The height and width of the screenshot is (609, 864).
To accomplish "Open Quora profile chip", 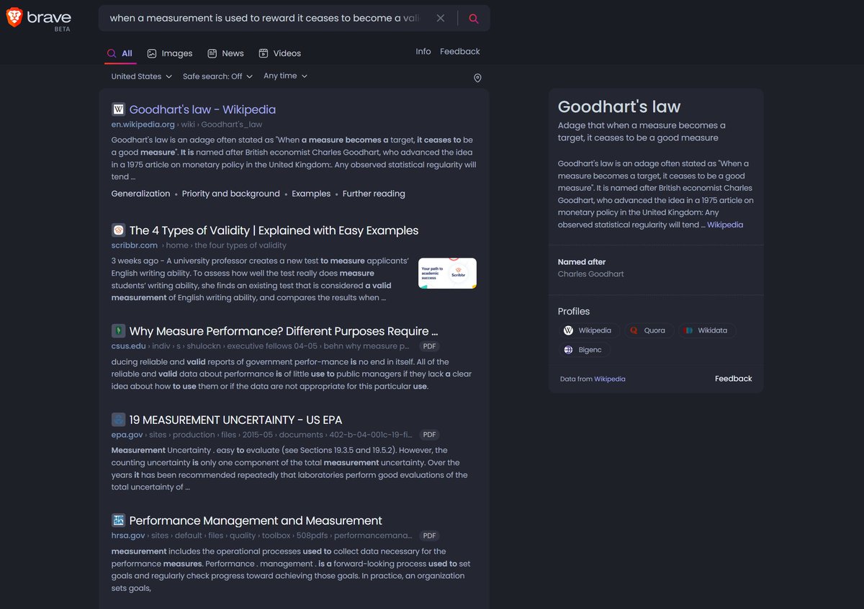I will pyautogui.click(x=649, y=330).
